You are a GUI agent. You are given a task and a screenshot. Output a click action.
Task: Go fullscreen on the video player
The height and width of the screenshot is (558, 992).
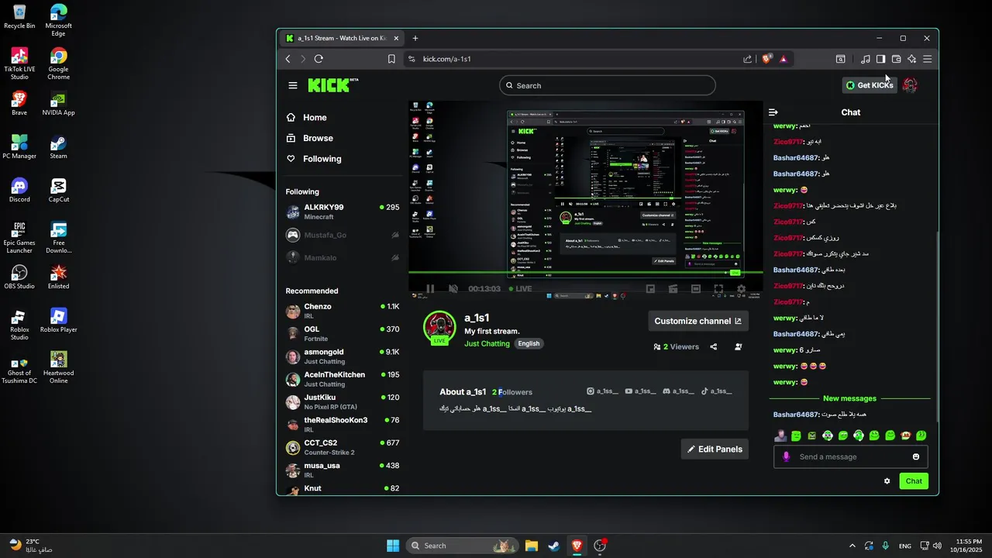(x=718, y=289)
